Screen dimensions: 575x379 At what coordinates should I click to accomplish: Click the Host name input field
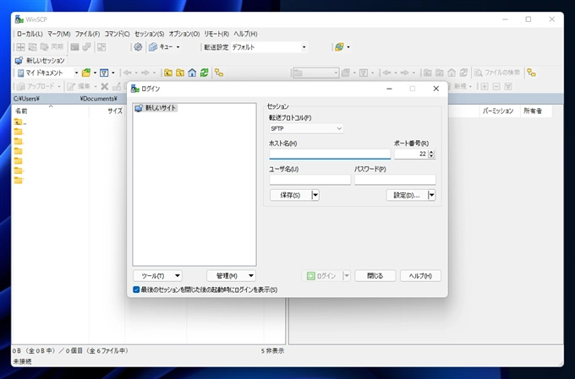pyautogui.click(x=330, y=154)
